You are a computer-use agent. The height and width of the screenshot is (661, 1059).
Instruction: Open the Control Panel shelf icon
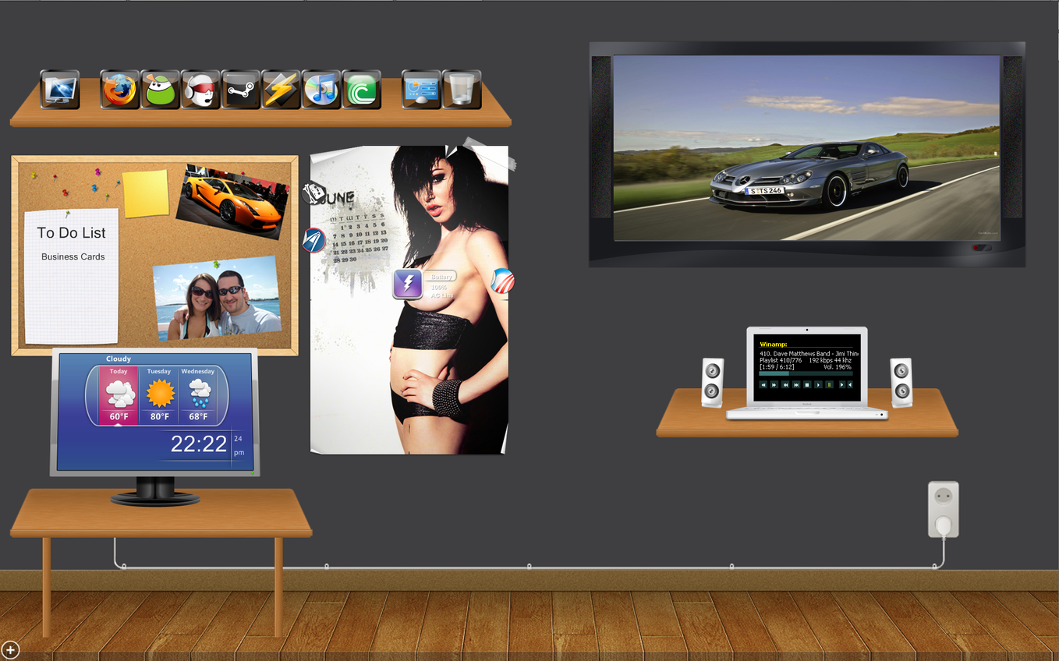point(422,90)
